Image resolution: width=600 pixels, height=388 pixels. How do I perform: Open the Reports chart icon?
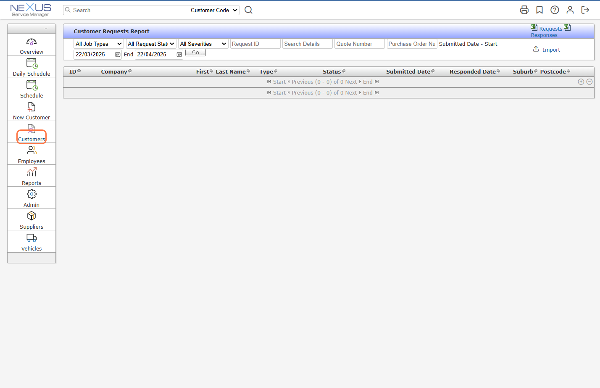click(x=32, y=172)
